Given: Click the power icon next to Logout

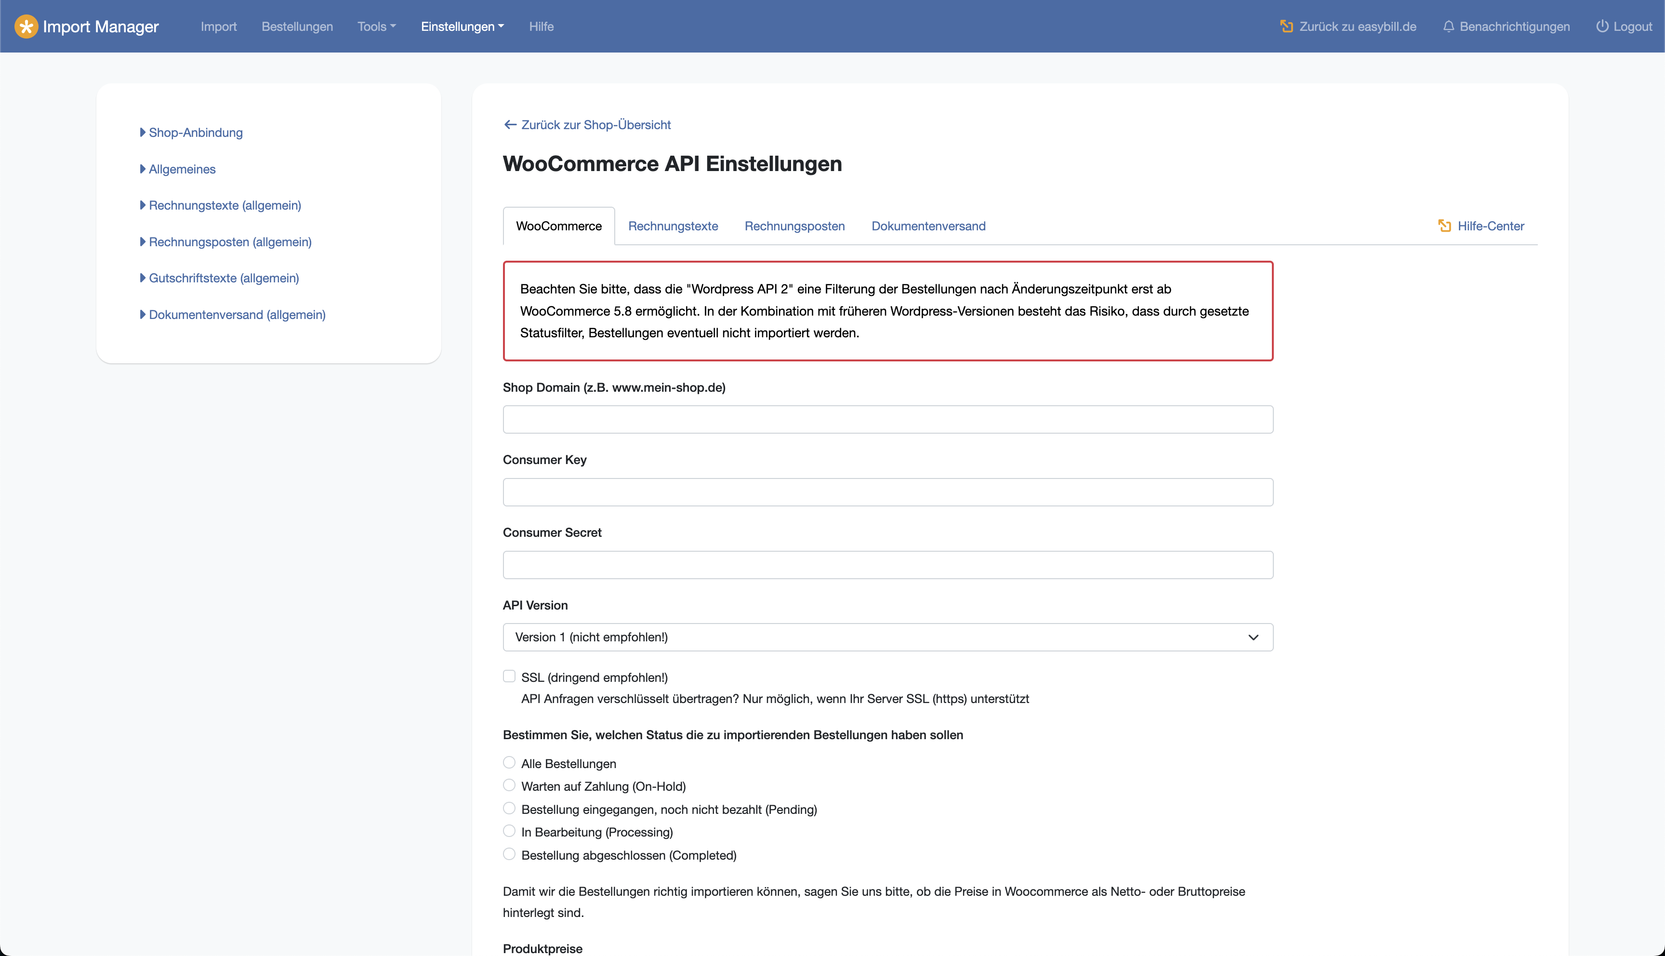Looking at the screenshot, I should (1602, 27).
